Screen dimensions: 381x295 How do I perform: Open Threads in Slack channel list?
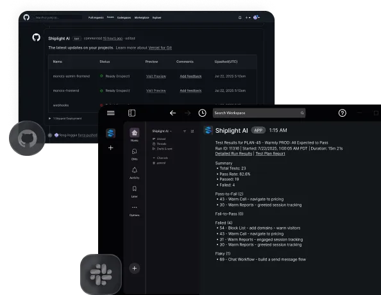160,144
